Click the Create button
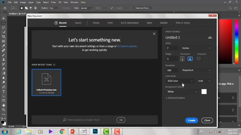 tap(191, 120)
